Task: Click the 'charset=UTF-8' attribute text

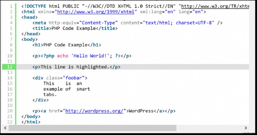Action: pos(194,23)
